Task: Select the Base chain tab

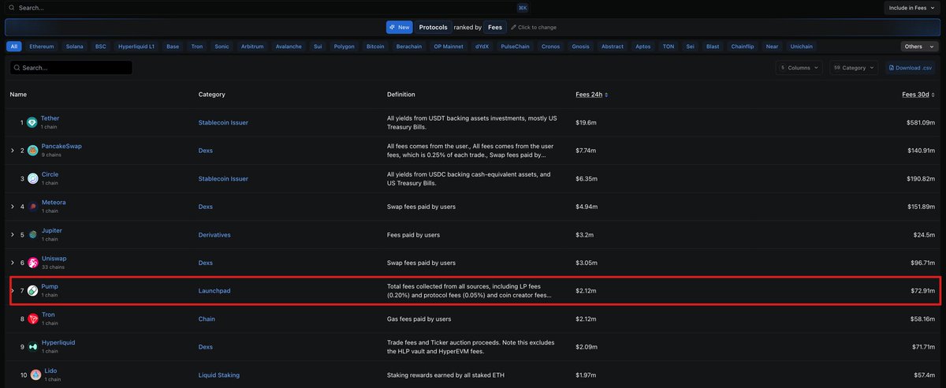Action: point(173,47)
